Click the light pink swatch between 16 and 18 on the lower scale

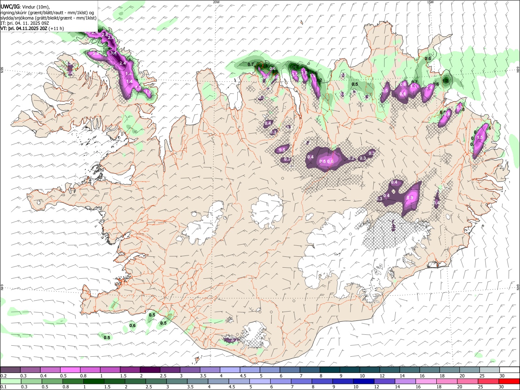click(425, 381)
